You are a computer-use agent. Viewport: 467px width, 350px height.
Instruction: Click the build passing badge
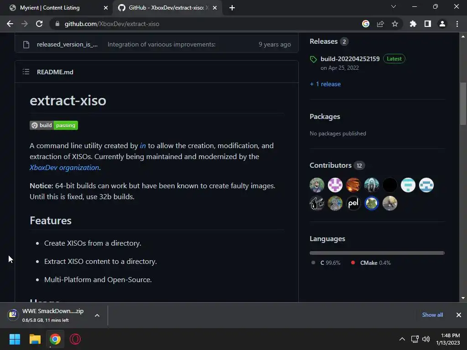(54, 125)
